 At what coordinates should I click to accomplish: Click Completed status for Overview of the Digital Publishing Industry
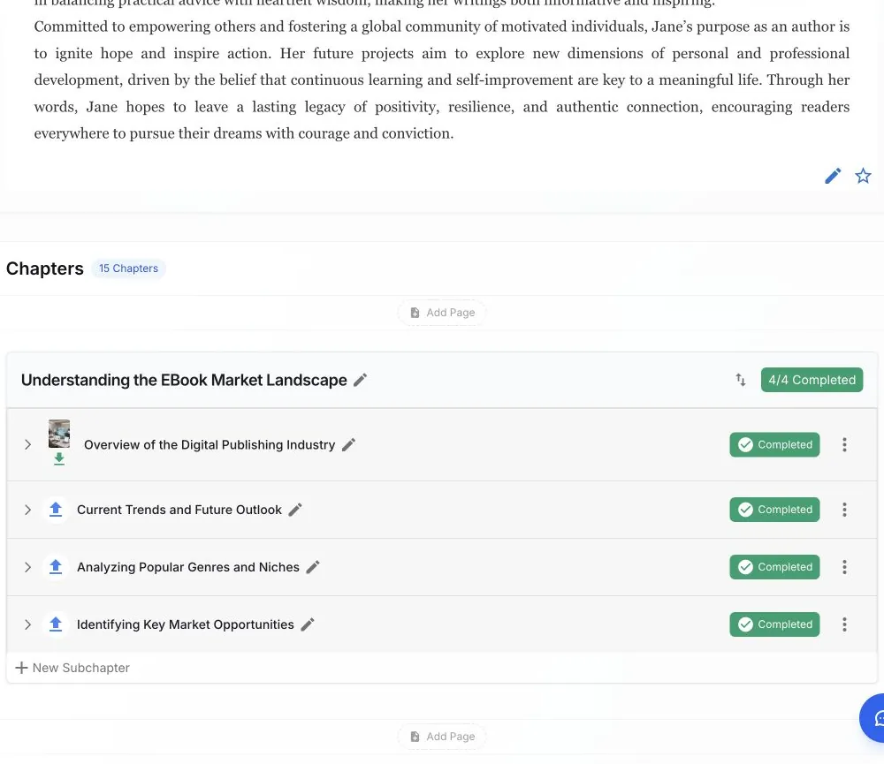[774, 444]
